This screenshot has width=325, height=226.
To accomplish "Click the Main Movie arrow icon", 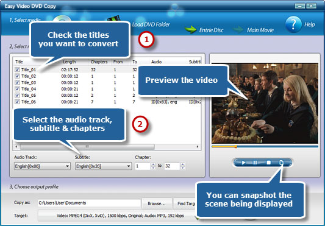I will pos(238,30).
